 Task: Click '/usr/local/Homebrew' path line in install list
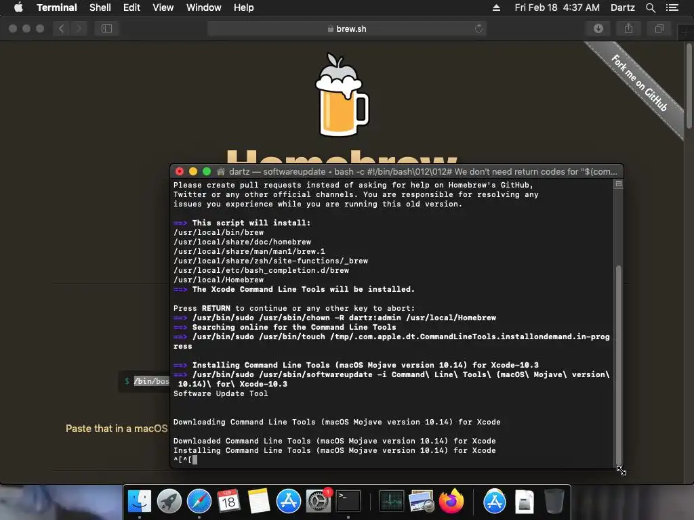(218, 280)
